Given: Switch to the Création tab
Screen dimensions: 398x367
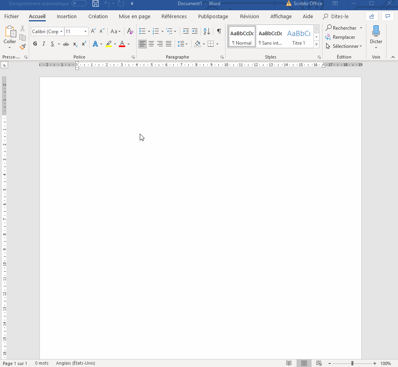Looking at the screenshot, I should pos(98,17).
